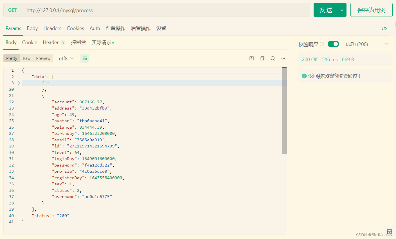Switch to the Headers request tab
Screen dimensions: 396x239
52,28
